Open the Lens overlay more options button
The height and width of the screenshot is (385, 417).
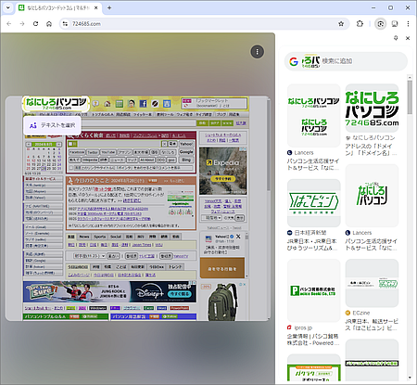click(258, 52)
